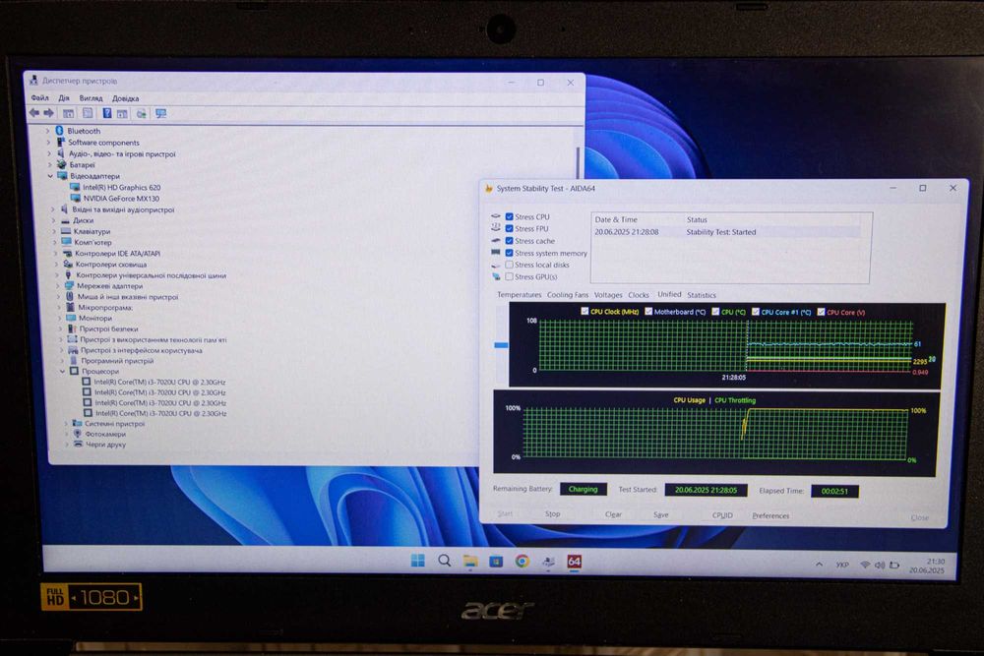This screenshot has width=984, height=656.
Task: Open the Файл menu
Action: tap(39, 97)
